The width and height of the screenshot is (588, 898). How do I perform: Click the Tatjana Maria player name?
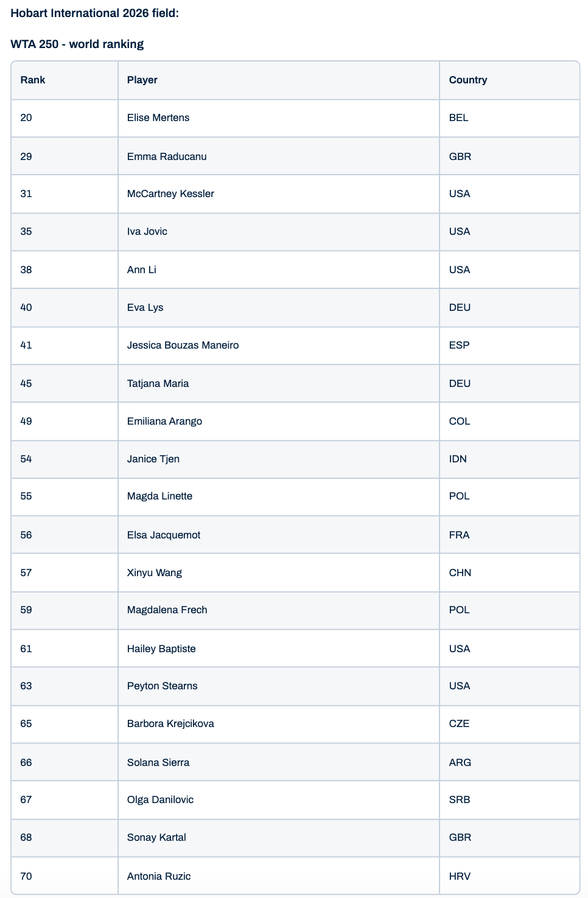coord(158,384)
